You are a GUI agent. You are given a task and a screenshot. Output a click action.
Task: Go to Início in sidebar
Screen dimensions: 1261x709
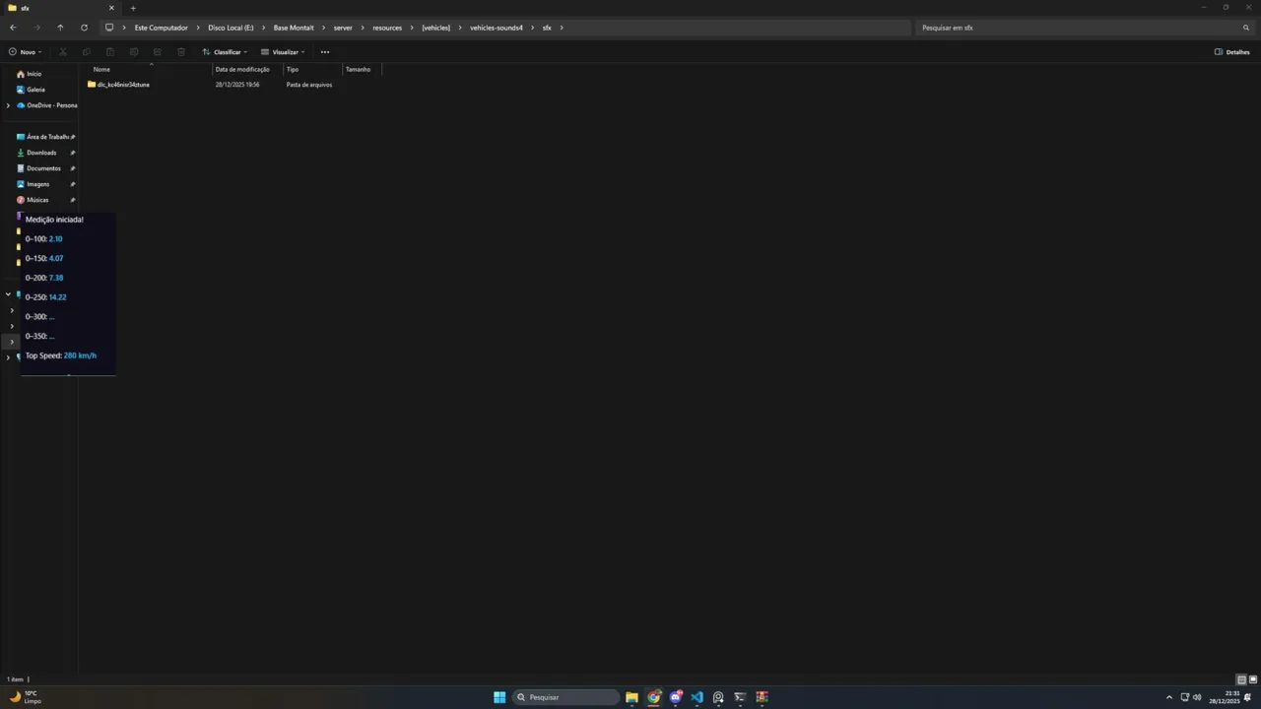tap(29, 74)
